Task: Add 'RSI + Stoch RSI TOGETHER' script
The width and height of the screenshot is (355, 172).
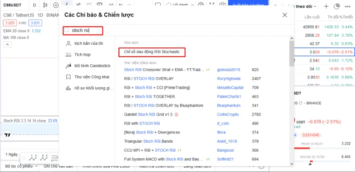Action: [150, 97]
